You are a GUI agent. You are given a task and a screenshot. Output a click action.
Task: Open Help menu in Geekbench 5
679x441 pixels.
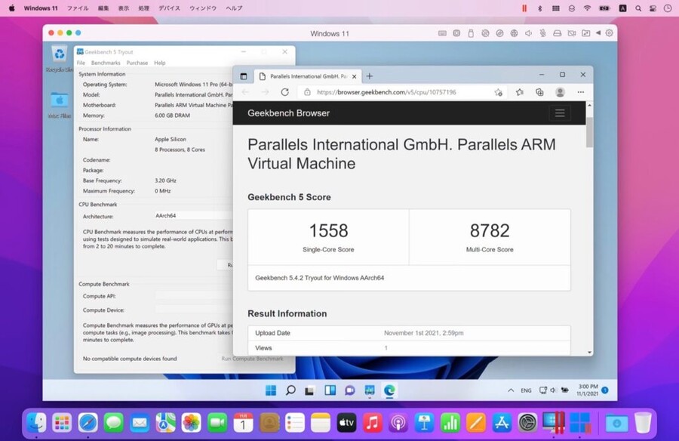tap(160, 63)
